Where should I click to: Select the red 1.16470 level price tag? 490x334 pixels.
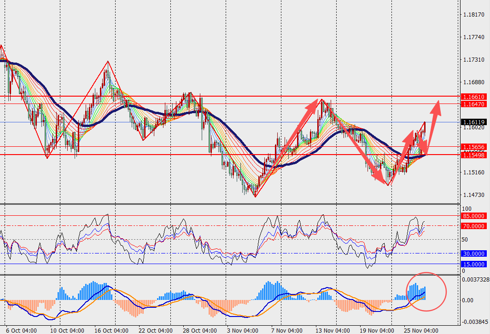[474, 104]
